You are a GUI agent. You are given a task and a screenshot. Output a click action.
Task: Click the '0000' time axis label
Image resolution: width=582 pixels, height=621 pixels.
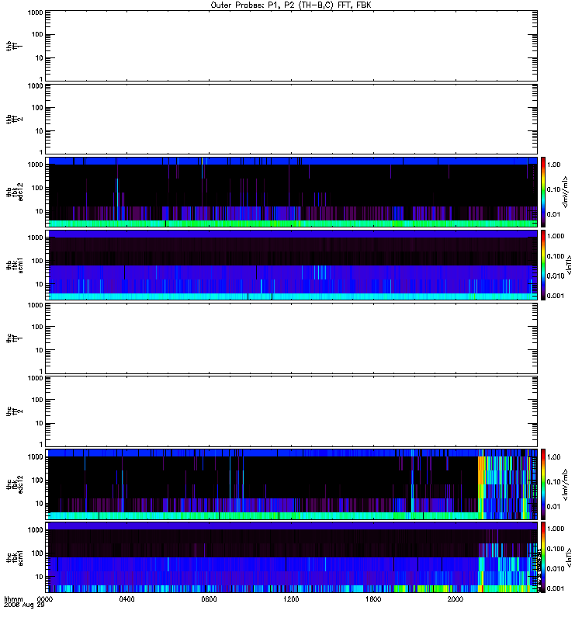(45, 599)
